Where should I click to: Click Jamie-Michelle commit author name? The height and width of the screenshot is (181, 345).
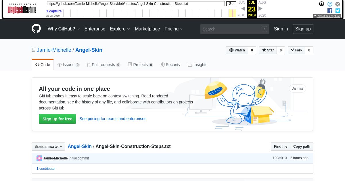coord(55,158)
